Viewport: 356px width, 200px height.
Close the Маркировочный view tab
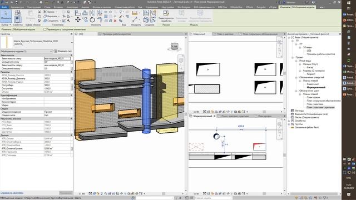(x=214, y=116)
